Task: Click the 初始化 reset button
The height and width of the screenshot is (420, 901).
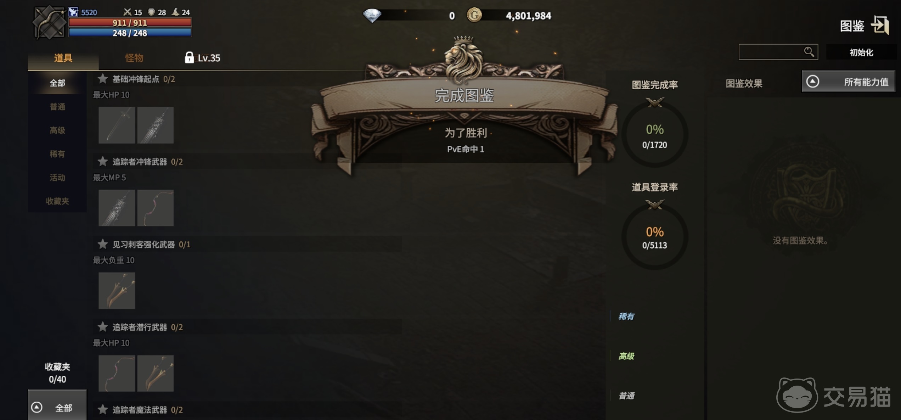Action: (x=861, y=52)
